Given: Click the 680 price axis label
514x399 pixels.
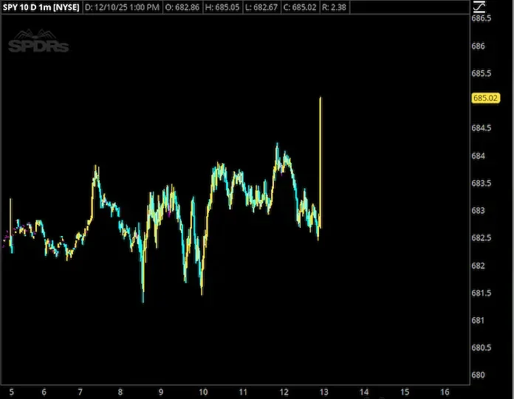Looking at the screenshot, I should [478, 375].
